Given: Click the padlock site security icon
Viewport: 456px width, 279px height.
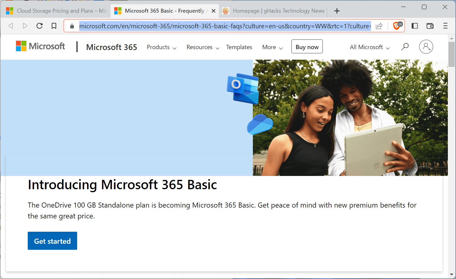Looking at the screenshot, I should (72, 26).
